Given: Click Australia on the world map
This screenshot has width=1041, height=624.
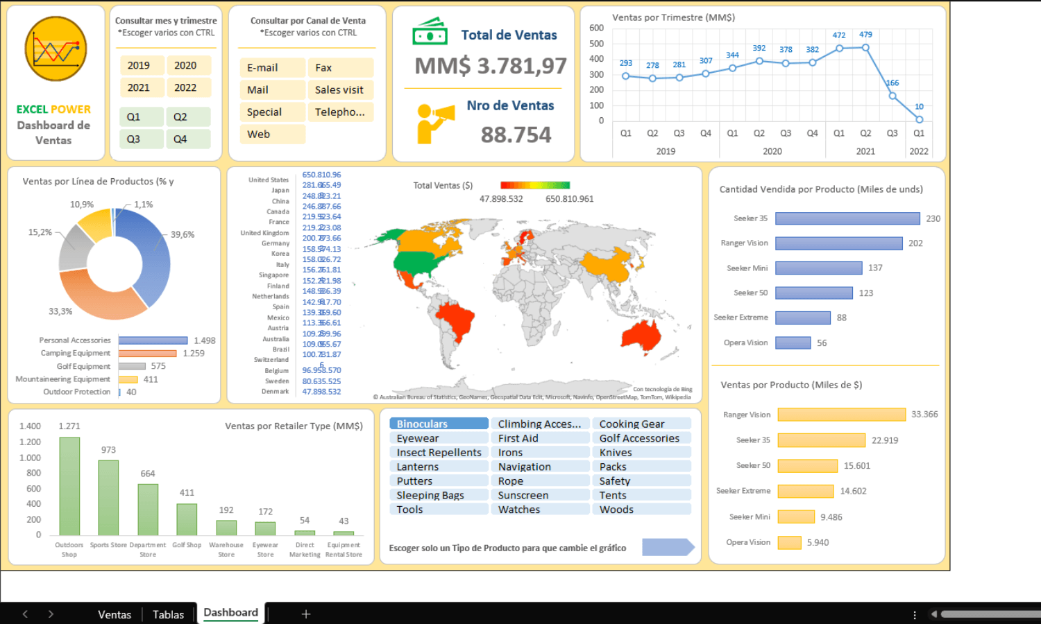Looking at the screenshot, I should [641, 336].
